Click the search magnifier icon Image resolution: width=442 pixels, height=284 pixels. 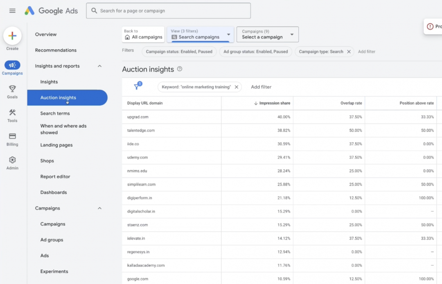click(x=94, y=11)
